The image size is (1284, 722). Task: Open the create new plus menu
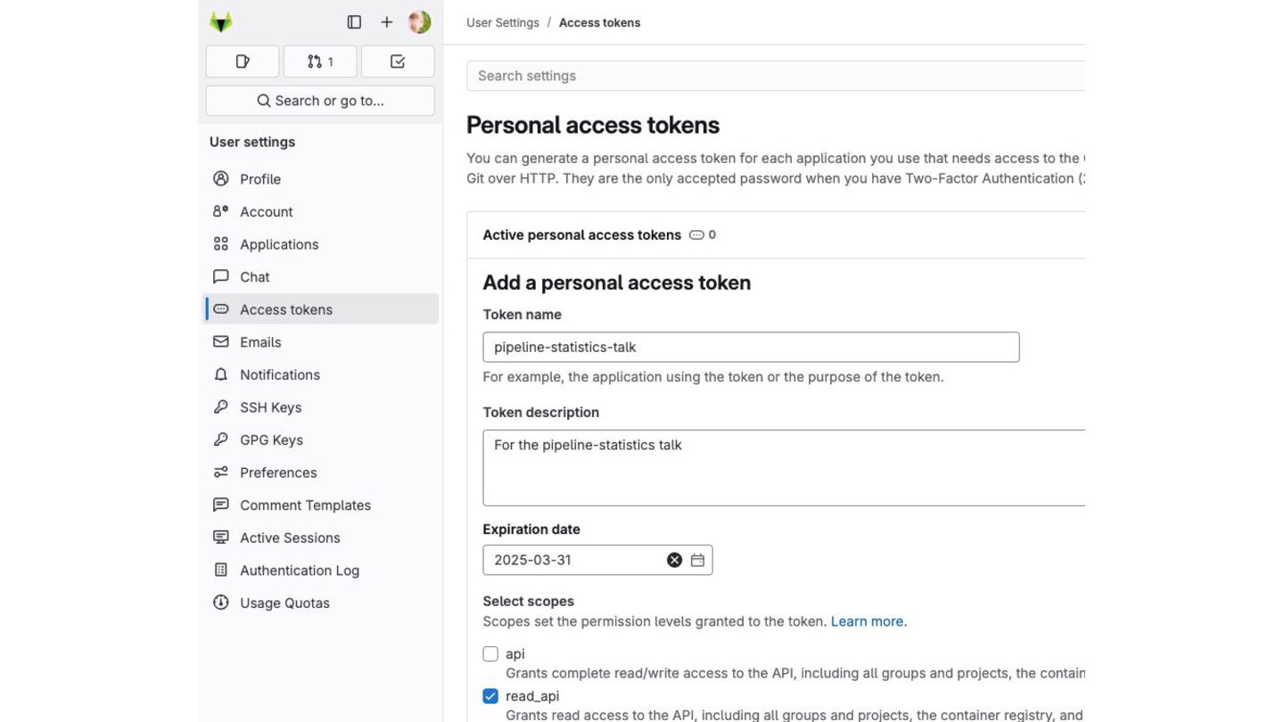pyautogui.click(x=386, y=22)
